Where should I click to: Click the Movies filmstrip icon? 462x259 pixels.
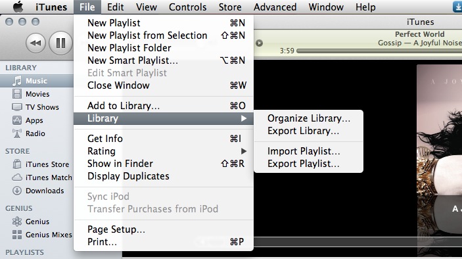[17, 94]
